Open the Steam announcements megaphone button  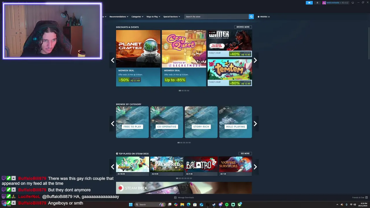point(309,3)
